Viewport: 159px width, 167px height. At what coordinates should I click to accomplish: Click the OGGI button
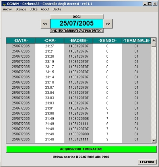[x=77, y=17]
